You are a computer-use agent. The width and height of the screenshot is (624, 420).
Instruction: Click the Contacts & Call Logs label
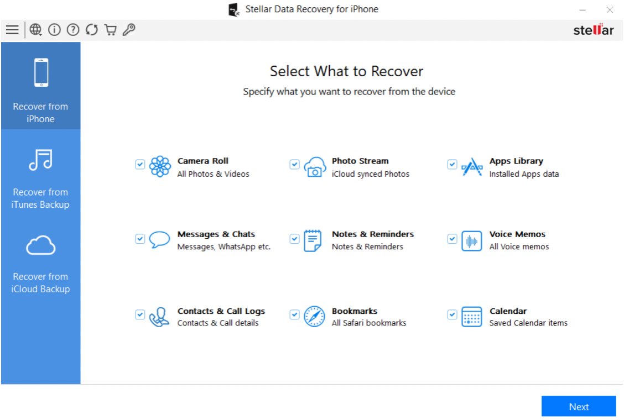tap(221, 311)
